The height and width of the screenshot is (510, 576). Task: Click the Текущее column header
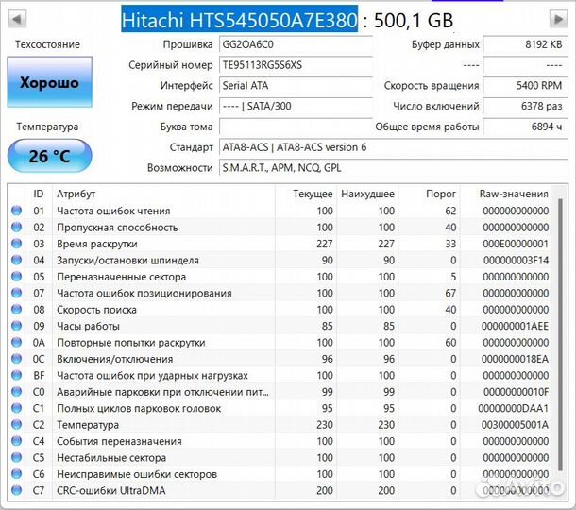[313, 194]
